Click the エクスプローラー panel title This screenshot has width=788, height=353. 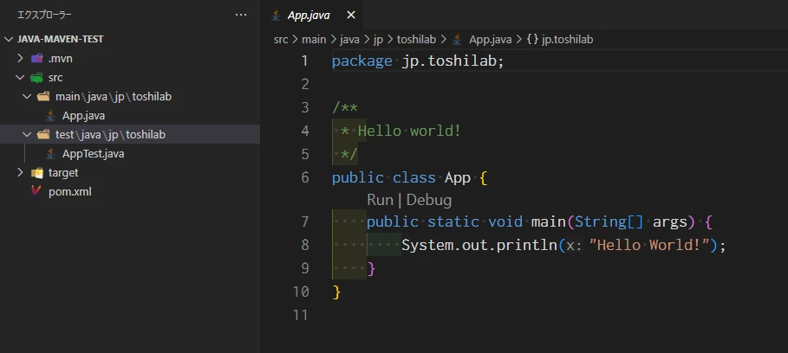coord(44,15)
